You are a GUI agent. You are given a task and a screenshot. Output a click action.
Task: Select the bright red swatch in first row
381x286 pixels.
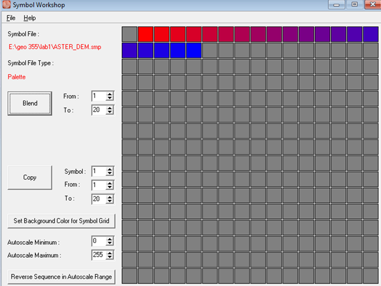pos(145,34)
